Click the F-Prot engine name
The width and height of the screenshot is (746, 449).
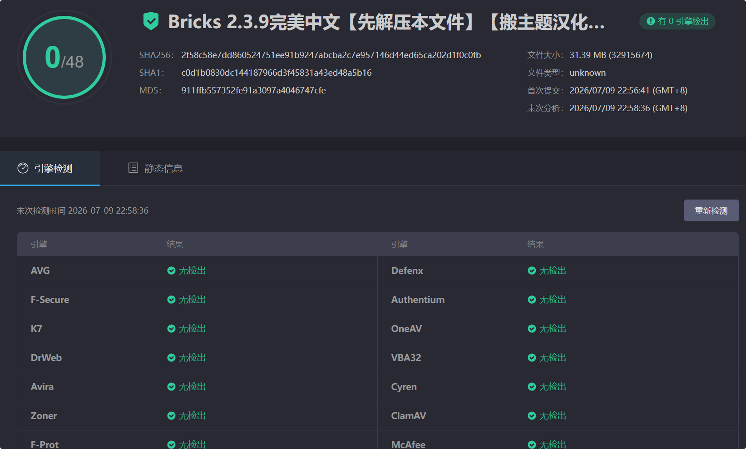click(44, 444)
